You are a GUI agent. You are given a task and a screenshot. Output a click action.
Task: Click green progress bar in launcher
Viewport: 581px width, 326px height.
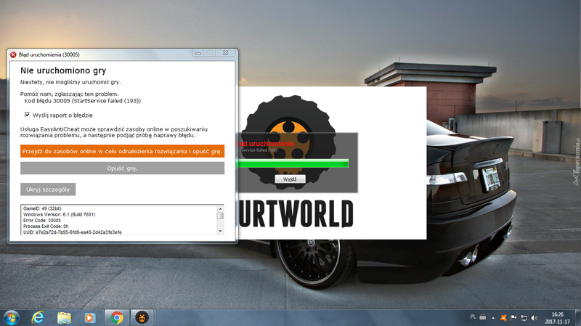[293, 163]
